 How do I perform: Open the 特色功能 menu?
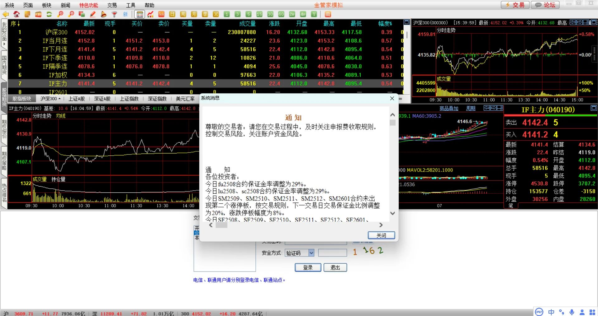pos(88,5)
